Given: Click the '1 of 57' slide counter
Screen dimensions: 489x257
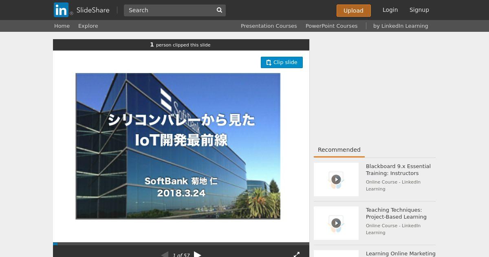Looking at the screenshot, I should pyautogui.click(x=181, y=255).
